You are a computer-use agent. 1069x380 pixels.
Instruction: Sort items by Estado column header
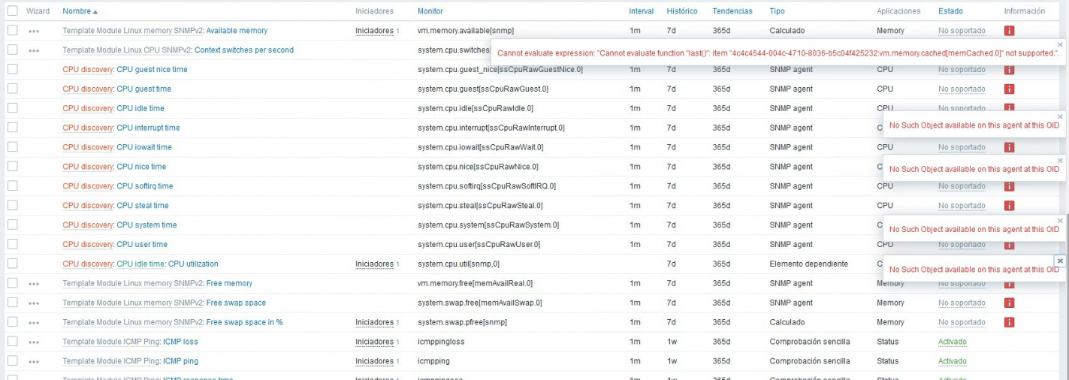pyautogui.click(x=950, y=11)
